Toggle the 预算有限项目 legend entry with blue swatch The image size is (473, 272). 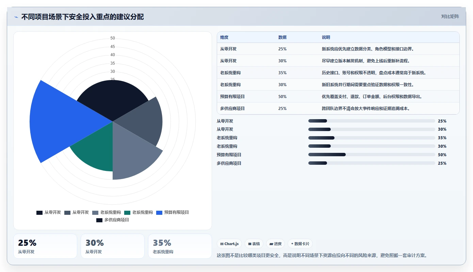(x=173, y=212)
